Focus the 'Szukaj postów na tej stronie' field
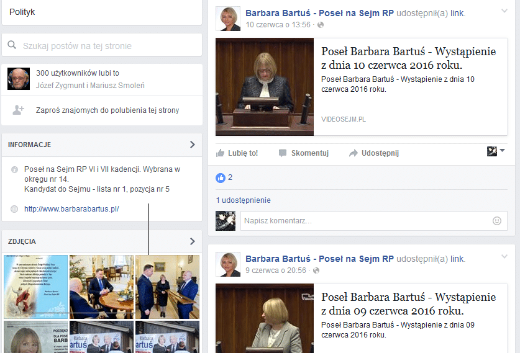Image resolution: width=520 pixels, height=353 pixels. 102,45
